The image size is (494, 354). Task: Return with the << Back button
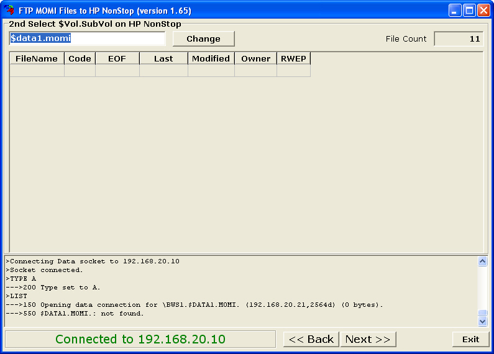pyautogui.click(x=311, y=339)
